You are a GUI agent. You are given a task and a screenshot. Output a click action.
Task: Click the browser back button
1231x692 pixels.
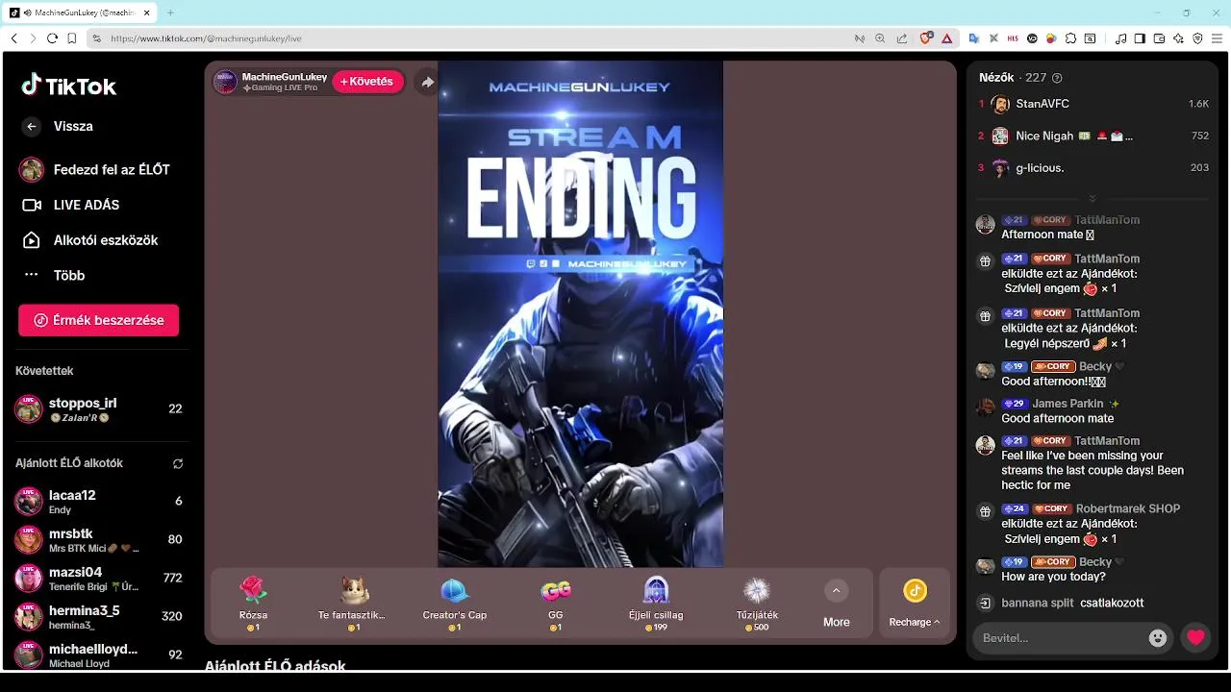13,38
